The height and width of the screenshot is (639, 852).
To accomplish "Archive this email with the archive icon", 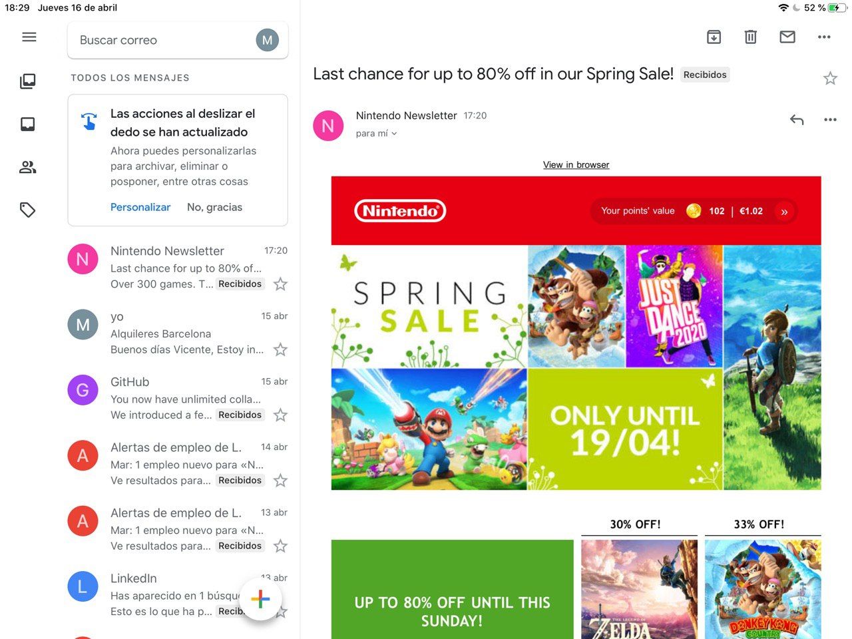I will tap(714, 37).
